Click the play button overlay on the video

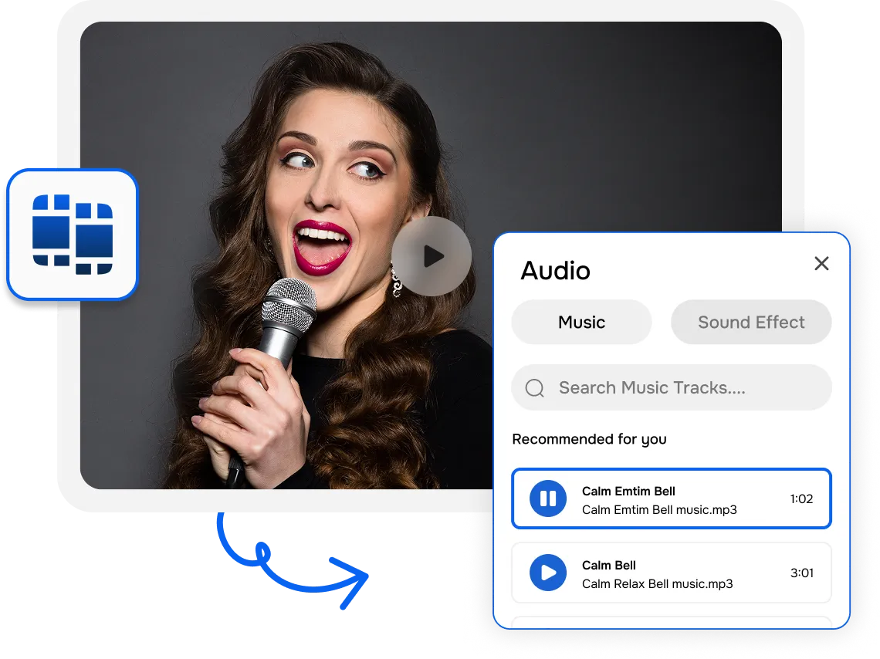(x=431, y=255)
